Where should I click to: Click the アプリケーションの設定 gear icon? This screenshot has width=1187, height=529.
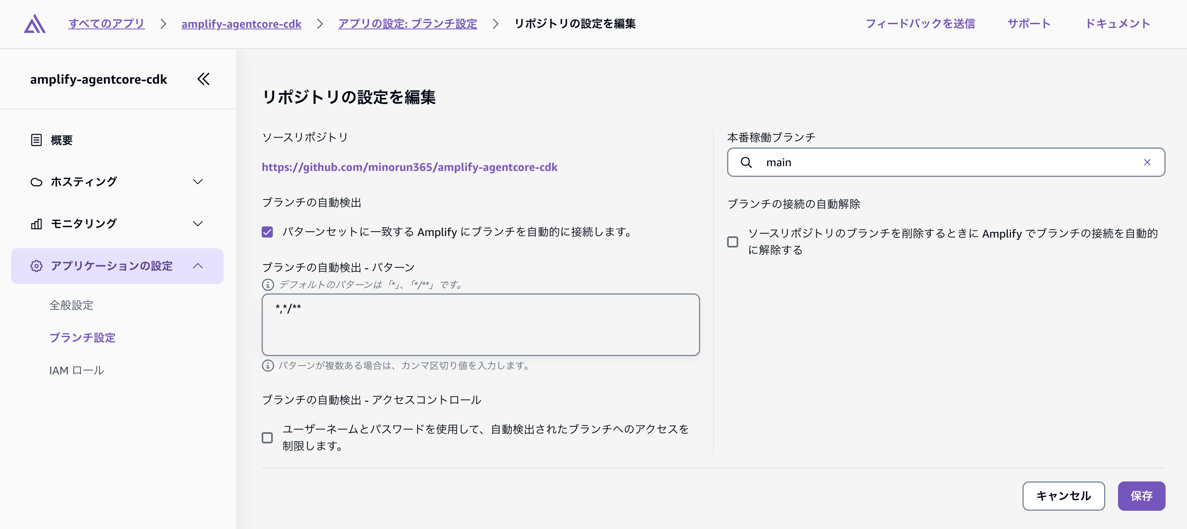click(36, 266)
